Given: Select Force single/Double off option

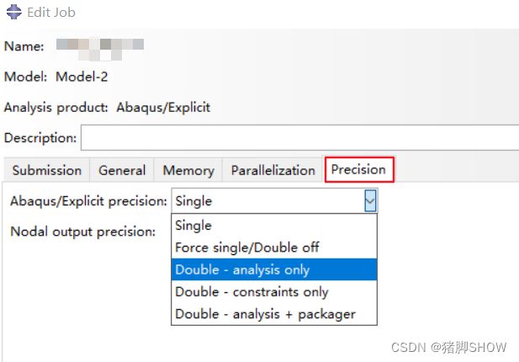Looking at the screenshot, I should (274, 248).
